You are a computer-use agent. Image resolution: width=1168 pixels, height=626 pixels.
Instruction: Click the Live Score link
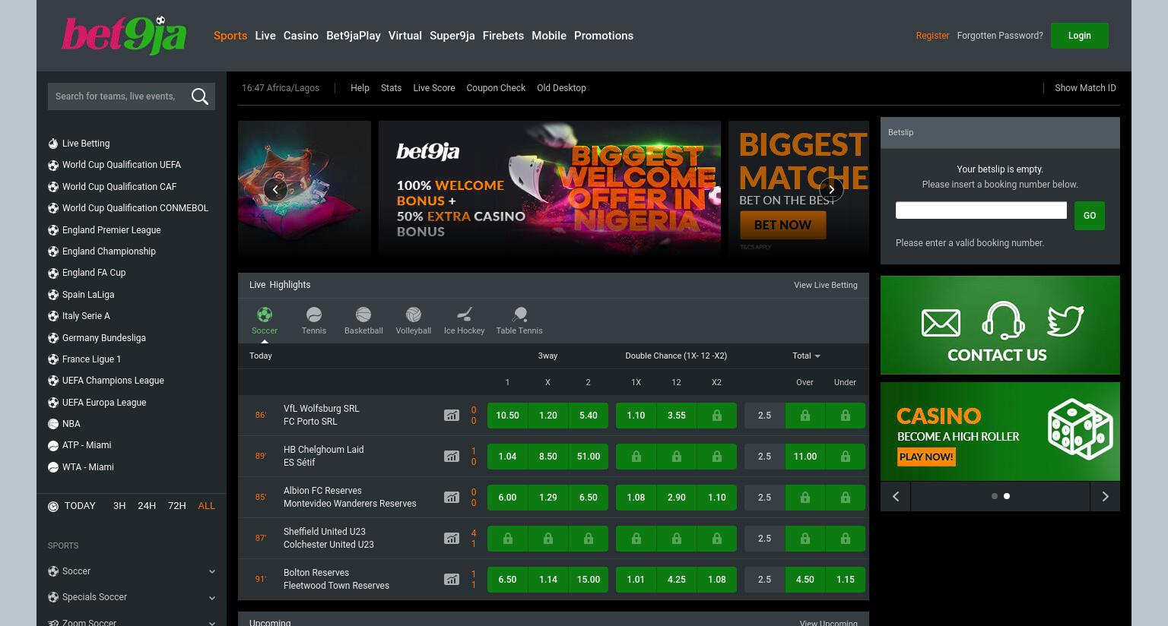point(433,88)
